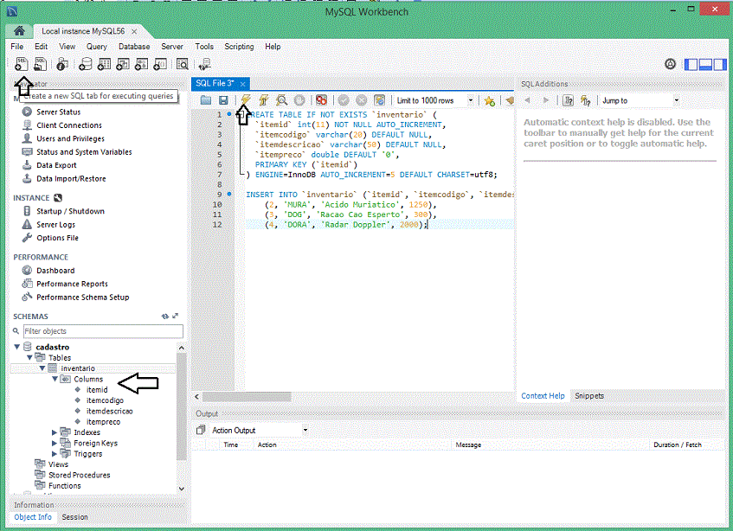Image resolution: width=733 pixels, height=531 pixels.
Task: Select the itemcodigo column in tree
Action: click(105, 400)
